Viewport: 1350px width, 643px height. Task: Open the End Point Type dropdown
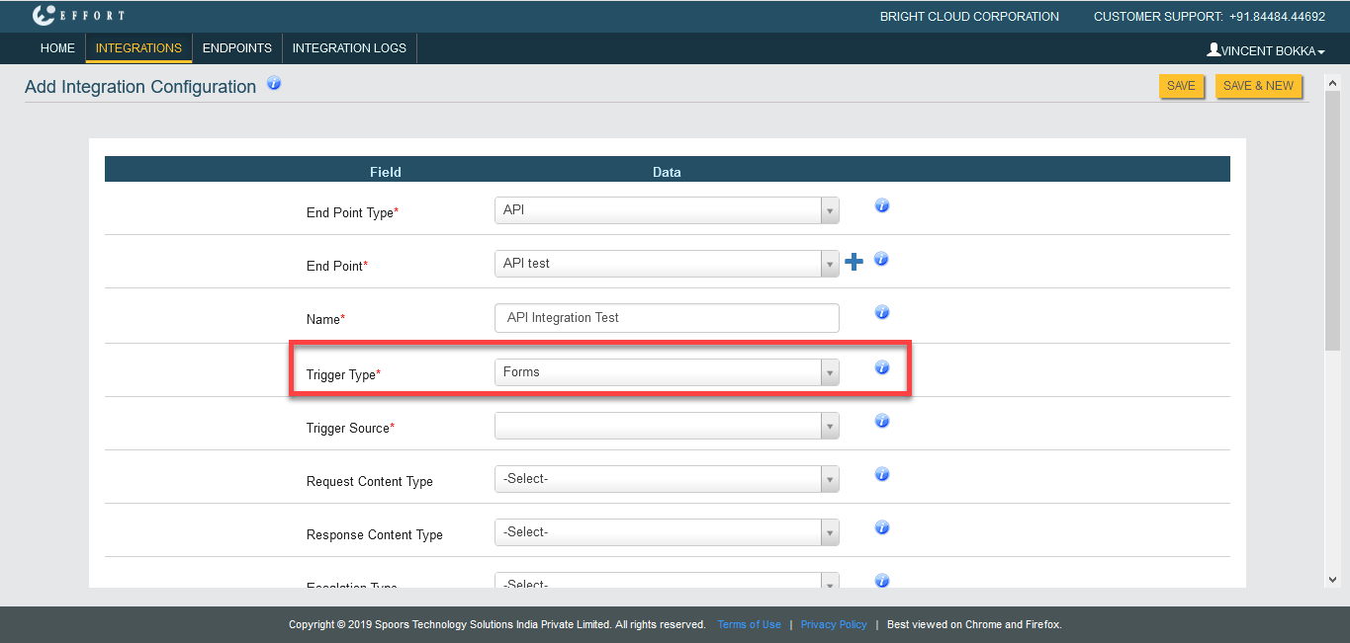(x=666, y=210)
